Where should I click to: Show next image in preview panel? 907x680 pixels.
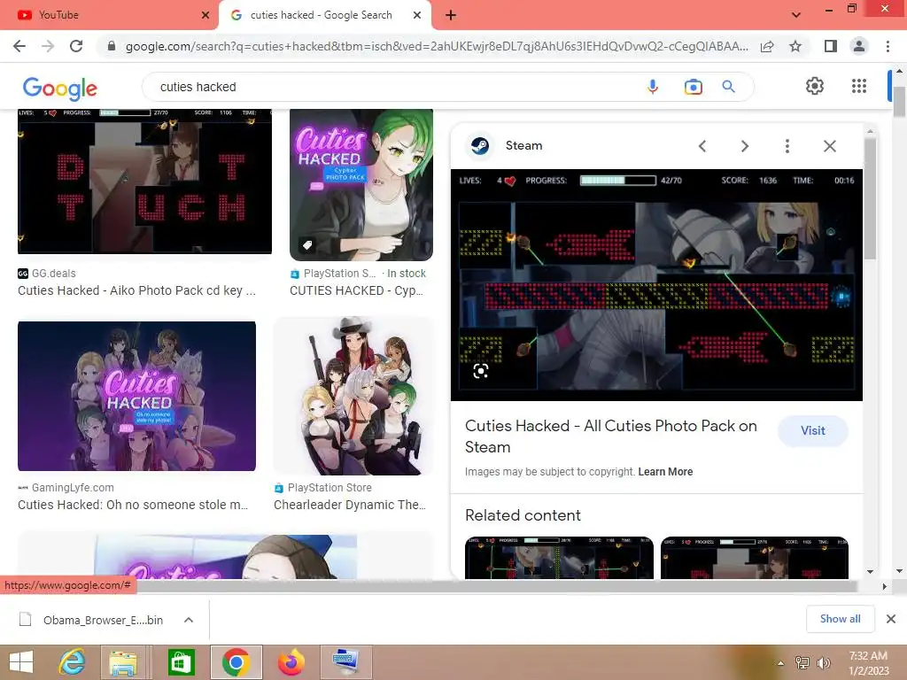[x=745, y=146]
